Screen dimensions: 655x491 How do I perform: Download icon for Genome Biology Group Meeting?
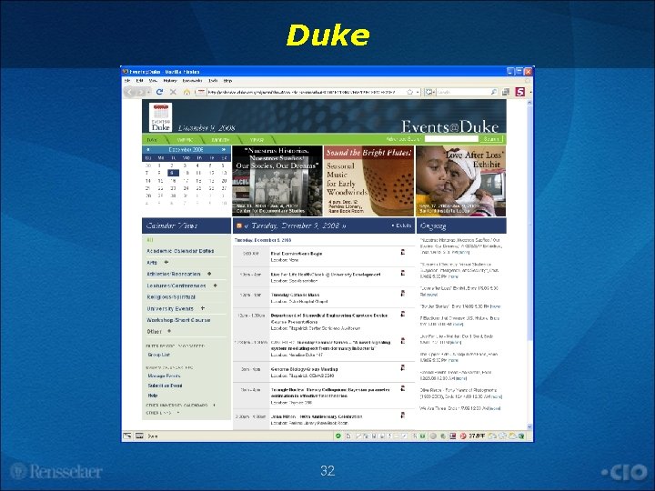(x=403, y=367)
